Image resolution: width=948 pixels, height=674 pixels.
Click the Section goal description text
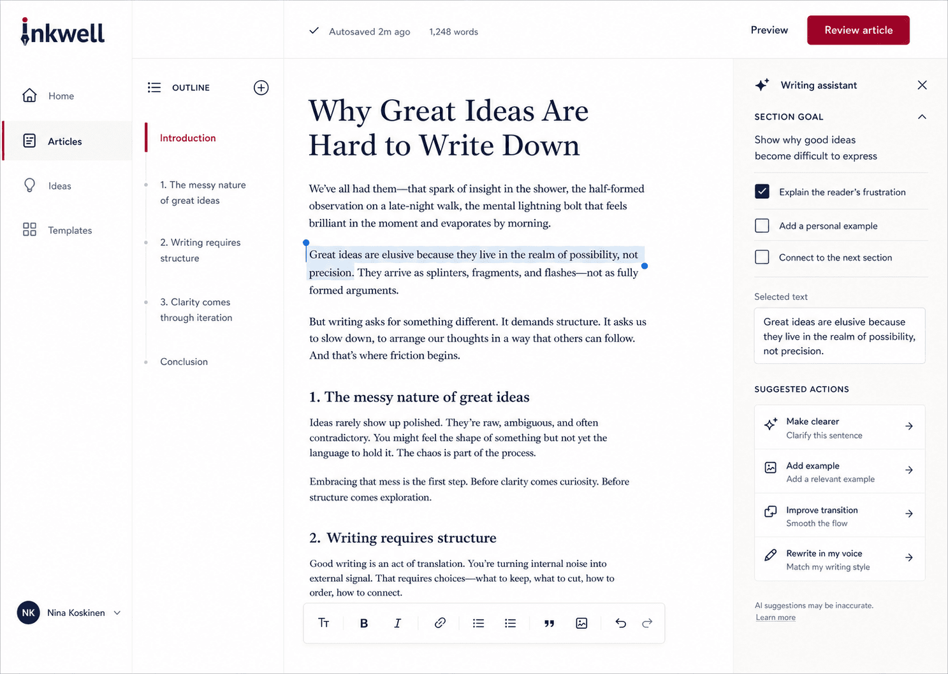click(815, 148)
